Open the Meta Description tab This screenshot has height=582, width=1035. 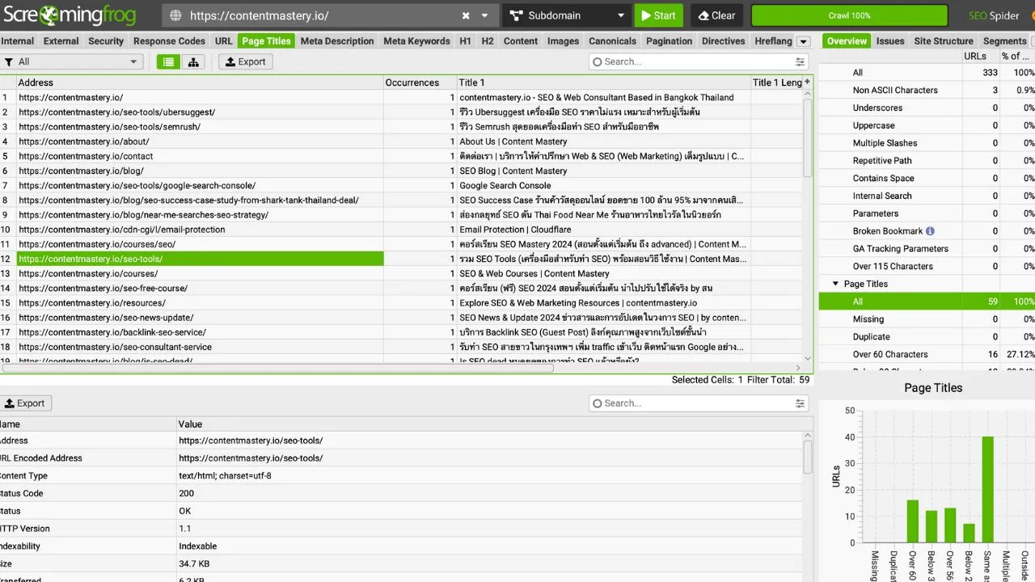pyautogui.click(x=337, y=41)
